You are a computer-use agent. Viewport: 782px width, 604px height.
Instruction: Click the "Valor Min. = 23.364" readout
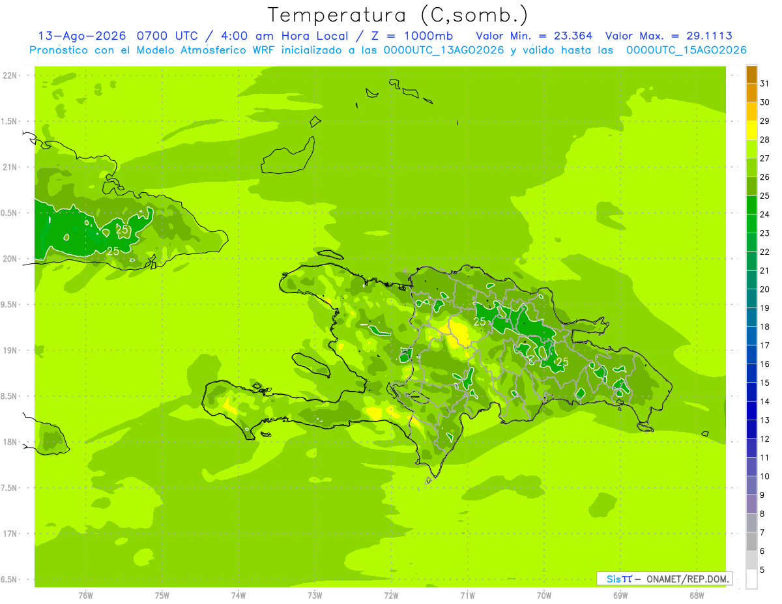pos(534,35)
